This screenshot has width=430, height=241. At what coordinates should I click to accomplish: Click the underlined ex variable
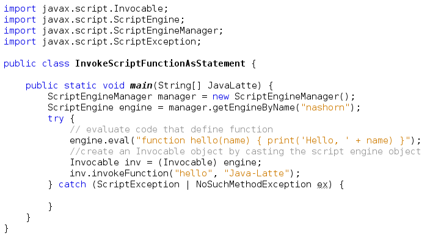322,185
